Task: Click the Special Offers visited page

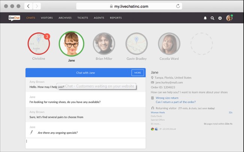Action: (x=158, y=120)
